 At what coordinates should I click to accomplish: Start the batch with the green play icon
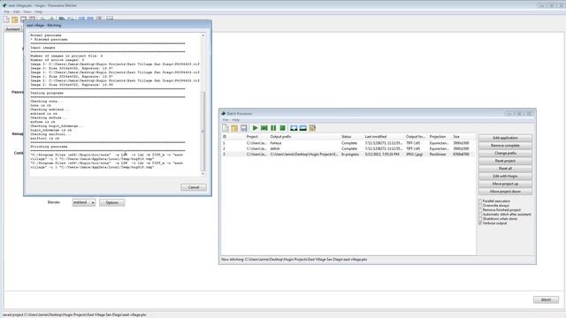click(x=255, y=128)
